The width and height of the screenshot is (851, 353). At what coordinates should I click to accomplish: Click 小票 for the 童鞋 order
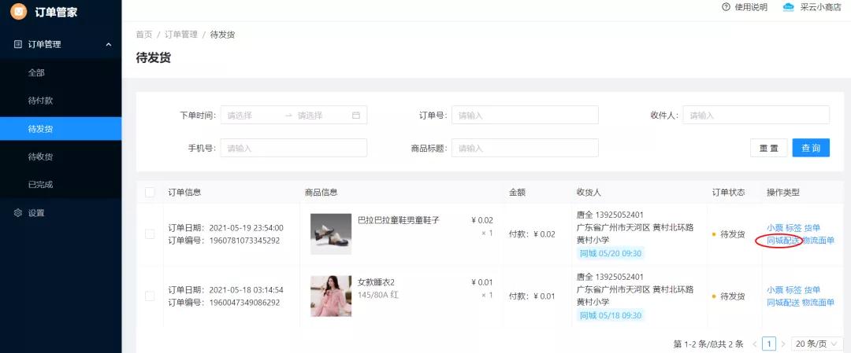click(x=775, y=227)
